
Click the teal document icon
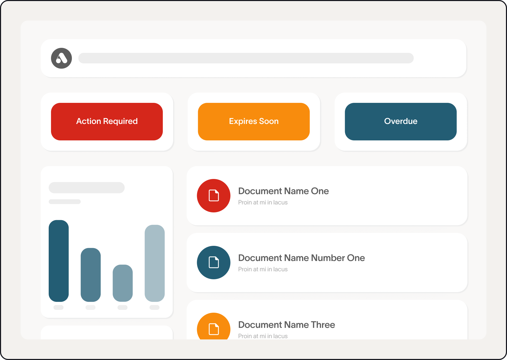214,263
